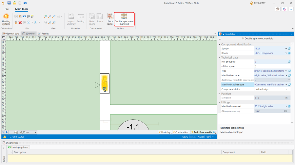The height and width of the screenshot is (165, 295).
Task: Click the copy icon in No. of outlets row
Action: pos(289,62)
